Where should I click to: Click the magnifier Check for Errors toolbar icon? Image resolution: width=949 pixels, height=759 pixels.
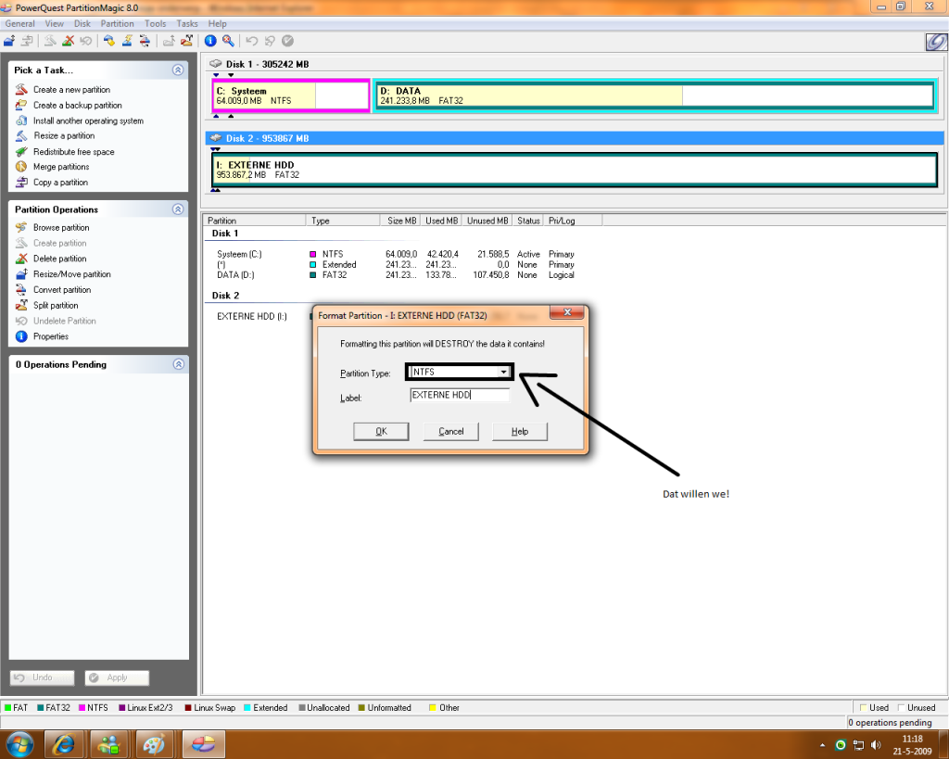tap(228, 41)
